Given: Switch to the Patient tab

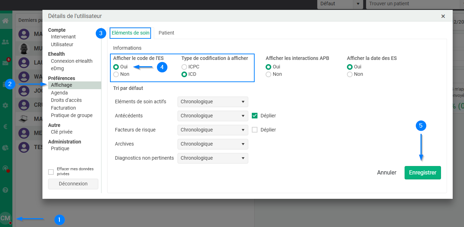Looking at the screenshot, I should pos(166,33).
